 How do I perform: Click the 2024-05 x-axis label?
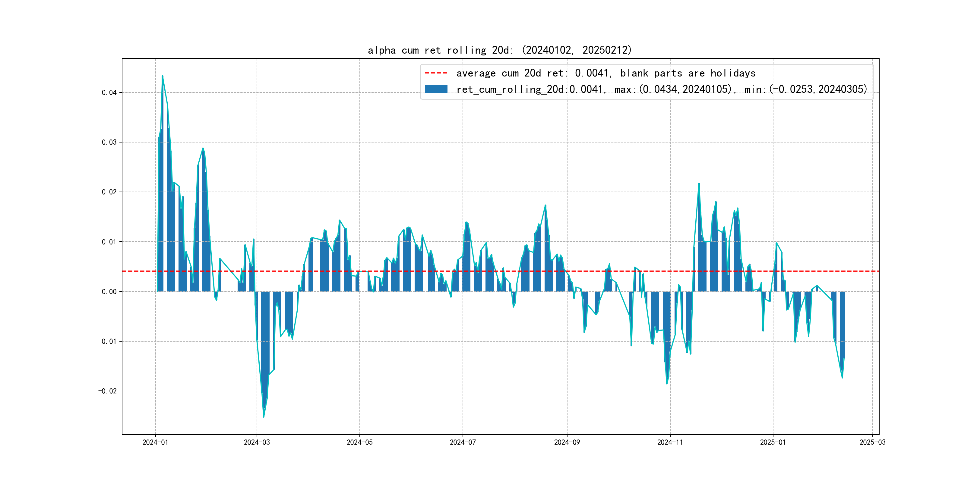[359, 442]
